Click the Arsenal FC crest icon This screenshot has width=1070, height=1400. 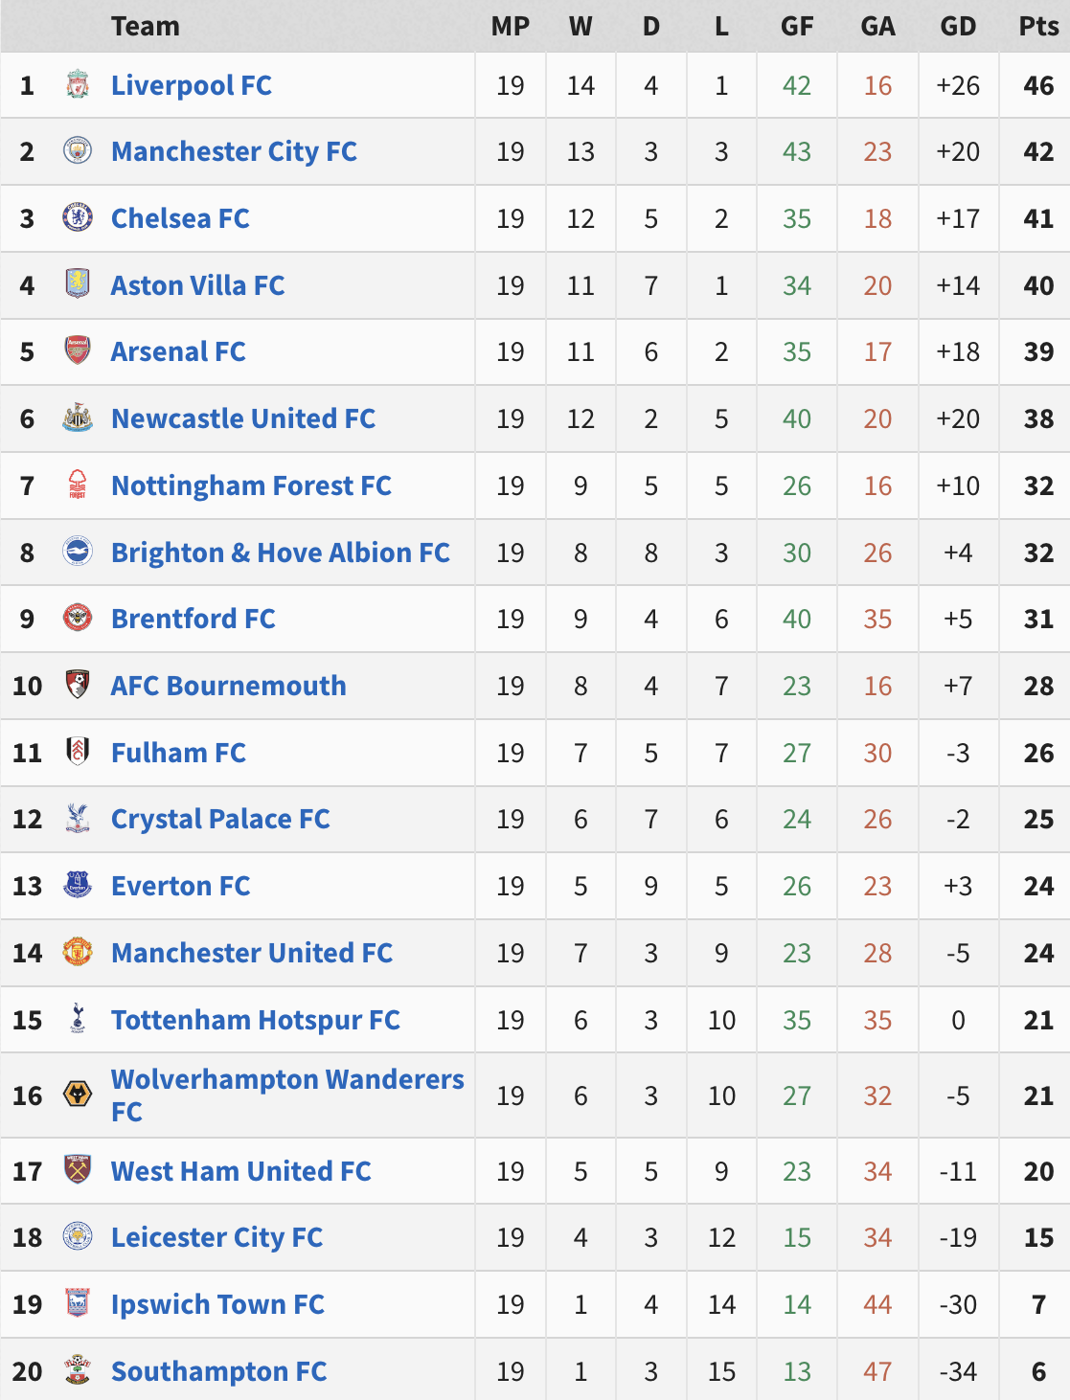[78, 351]
